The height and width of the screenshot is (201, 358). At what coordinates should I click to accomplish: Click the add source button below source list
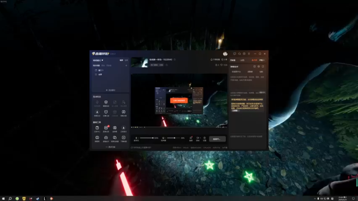(111, 90)
